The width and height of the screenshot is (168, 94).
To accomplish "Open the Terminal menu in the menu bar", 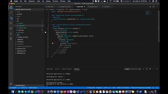I will point(55,1).
